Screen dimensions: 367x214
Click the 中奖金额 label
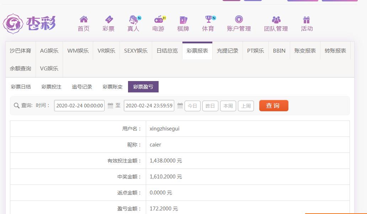coord(129,177)
